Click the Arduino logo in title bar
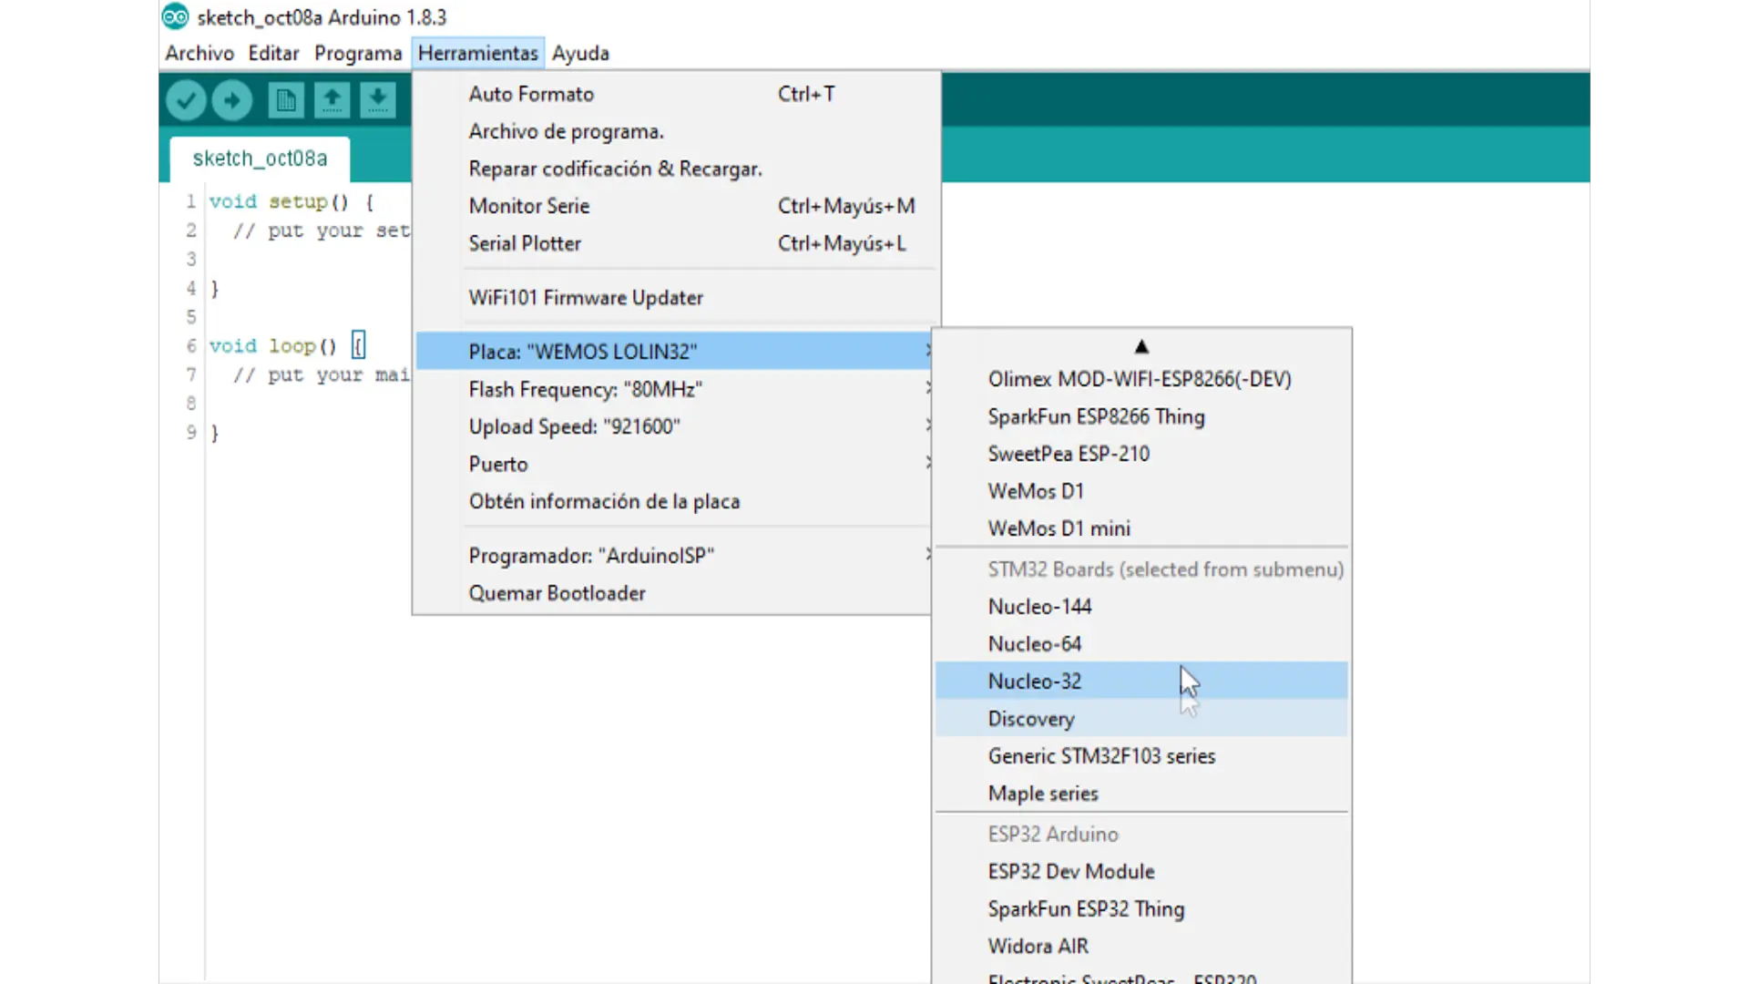Screen dimensions: 1749x984 coord(175,16)
